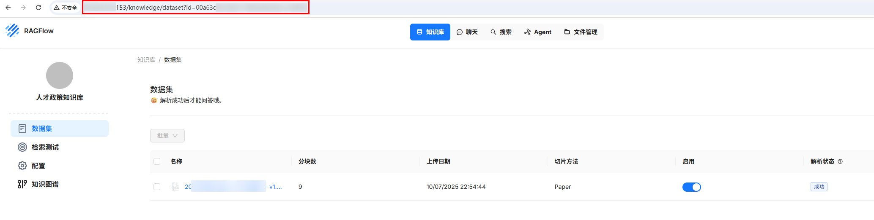Tick the checkbox for the document row
Screen dimensions: 874x220
[157, 187]
